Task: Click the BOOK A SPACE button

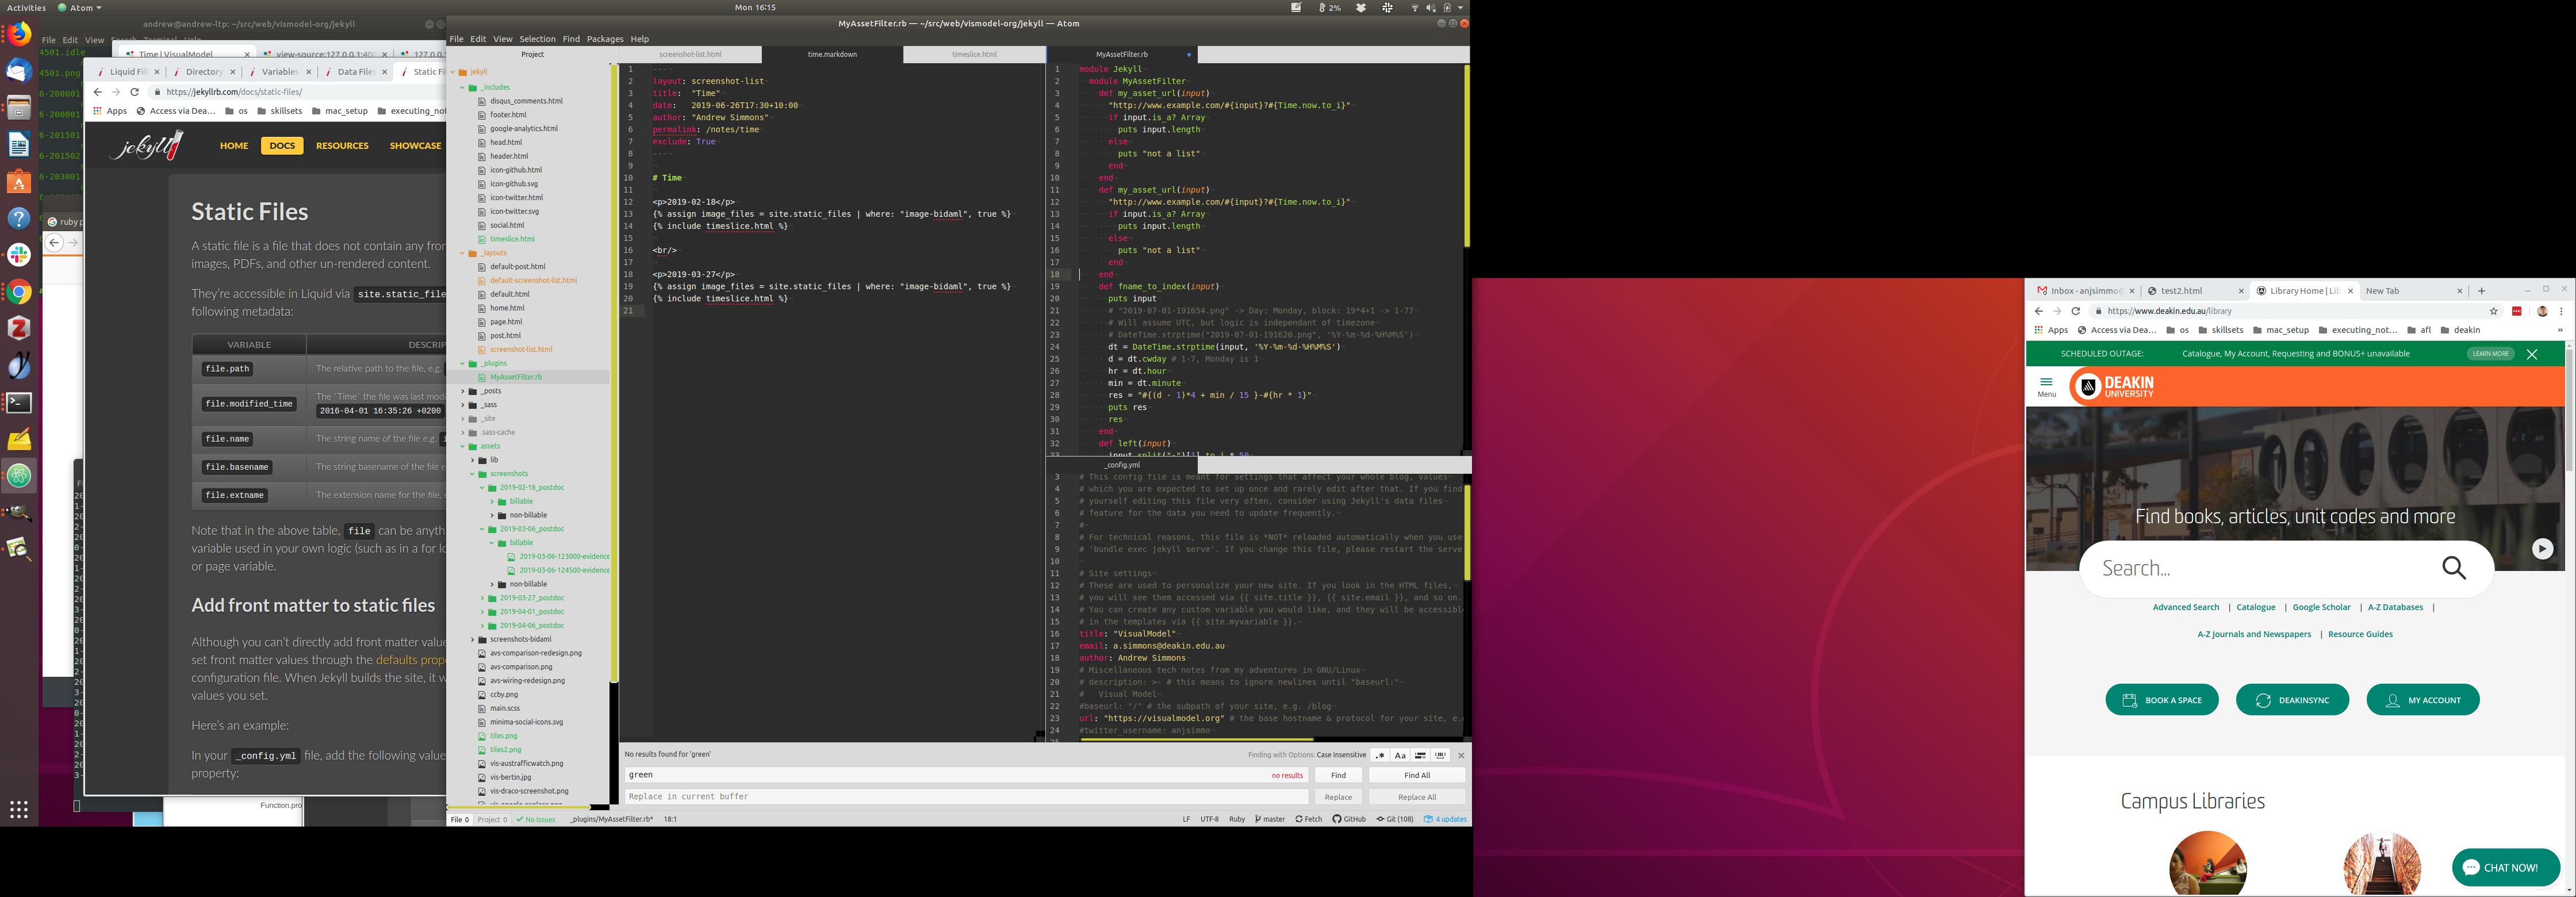Action: click(x=2161, y=700)
